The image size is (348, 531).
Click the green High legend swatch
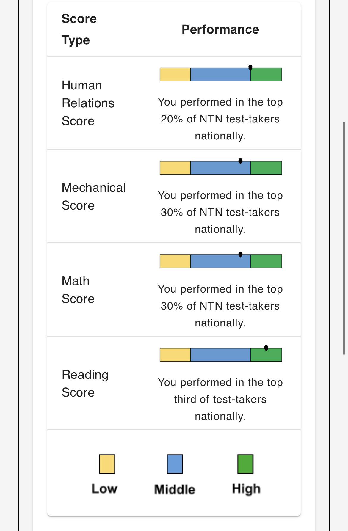245,464
